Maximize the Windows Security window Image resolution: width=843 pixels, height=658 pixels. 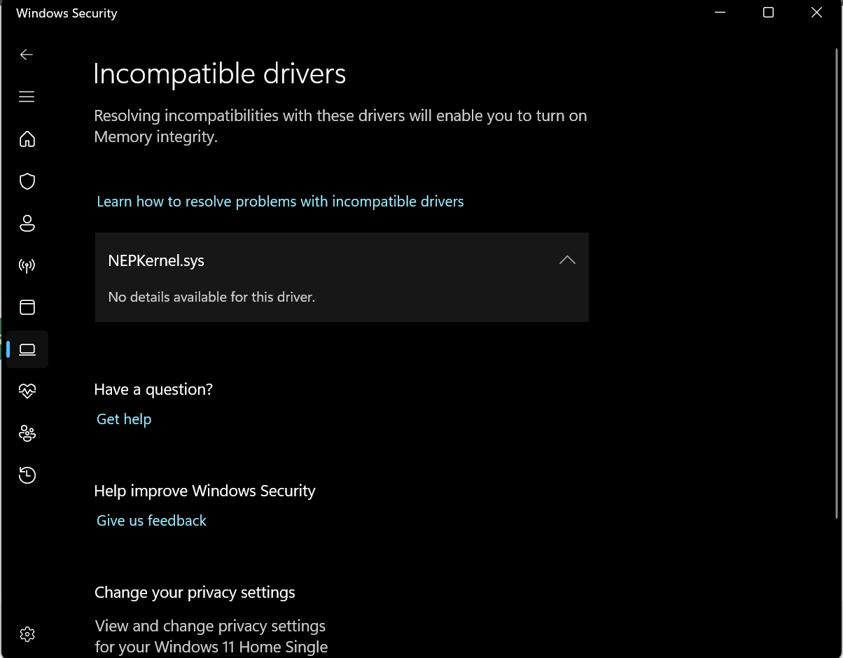tap(768, 13)
